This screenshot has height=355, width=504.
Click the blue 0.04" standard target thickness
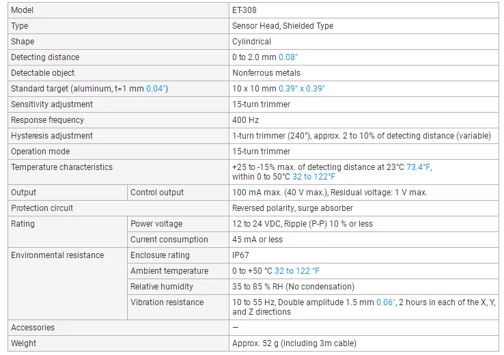156,89
